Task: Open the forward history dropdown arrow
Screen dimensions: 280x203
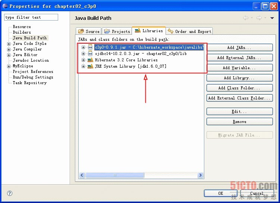Action: coord(265,18)
